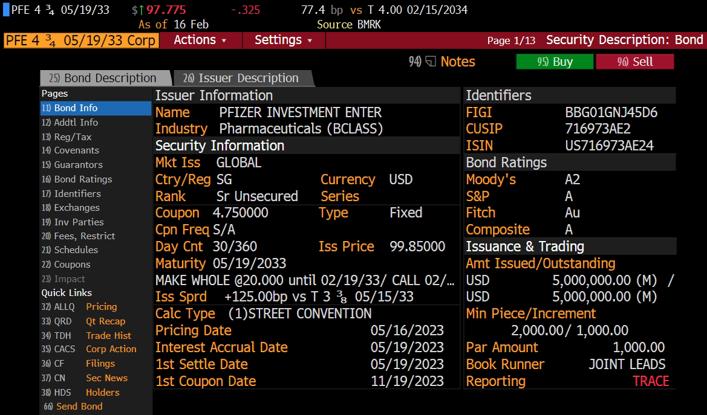The image size is (707, 415).
Task: Click the Iss Price 99.85000 value
Action: coord(417,246)
